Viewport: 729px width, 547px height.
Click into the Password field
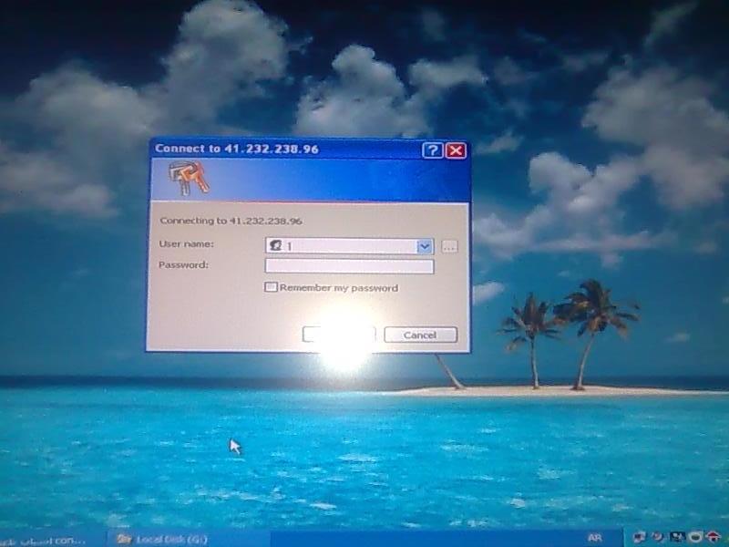coord(349,266)
